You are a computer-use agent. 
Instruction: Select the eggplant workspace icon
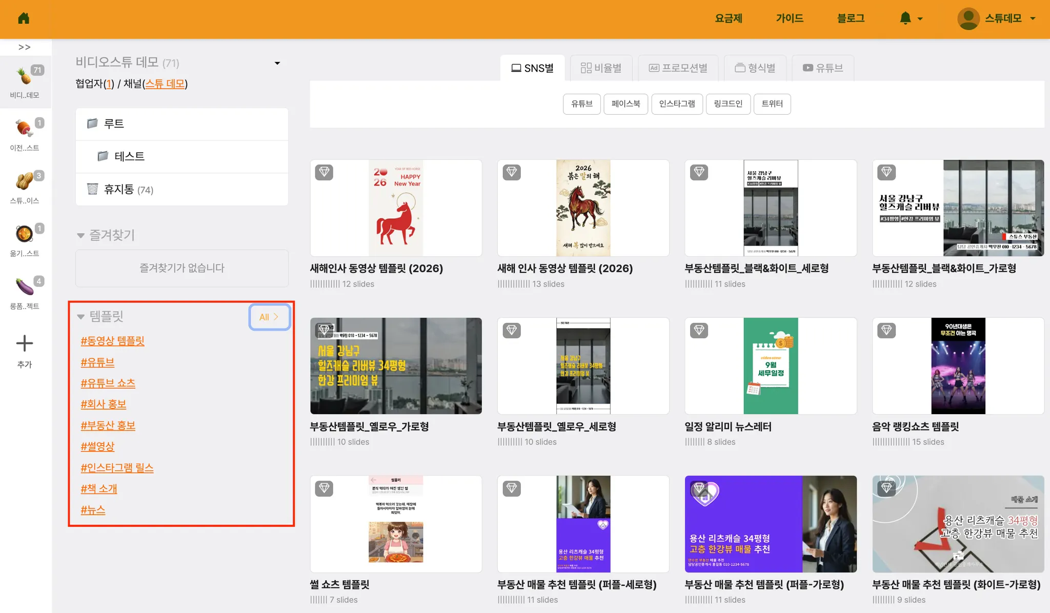pyautogui.click(x=24, y=286)
